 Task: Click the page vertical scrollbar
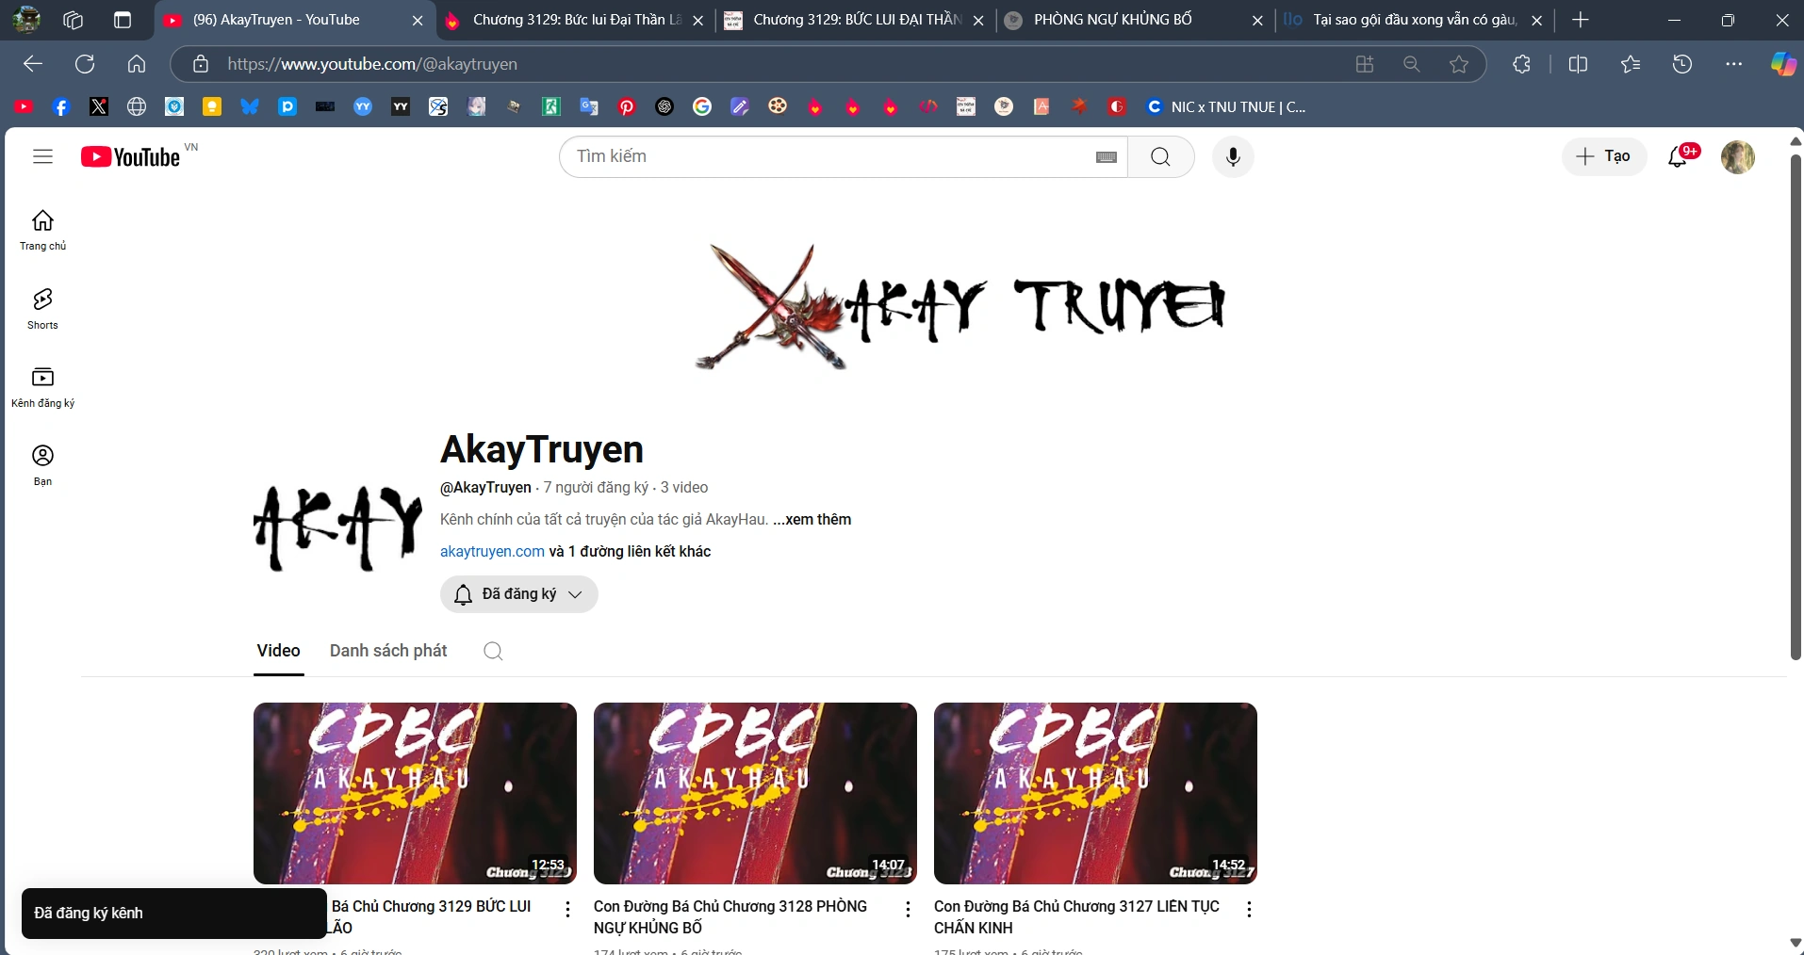point(1796,405)
